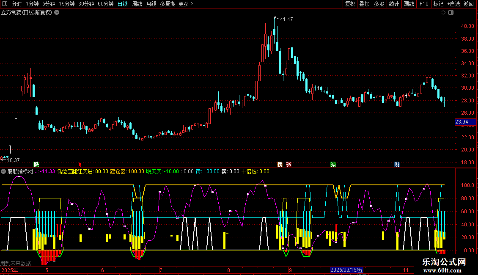Click the 41.47 high price label
The width and height of the screenshot is (478, 275).
pyautogui.click(x=286, y=19)
